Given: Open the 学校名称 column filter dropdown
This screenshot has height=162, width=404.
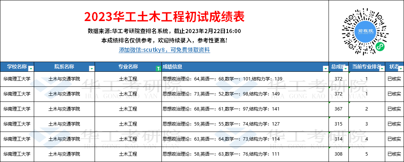Looking at the screenshot, I should (31, 69).
